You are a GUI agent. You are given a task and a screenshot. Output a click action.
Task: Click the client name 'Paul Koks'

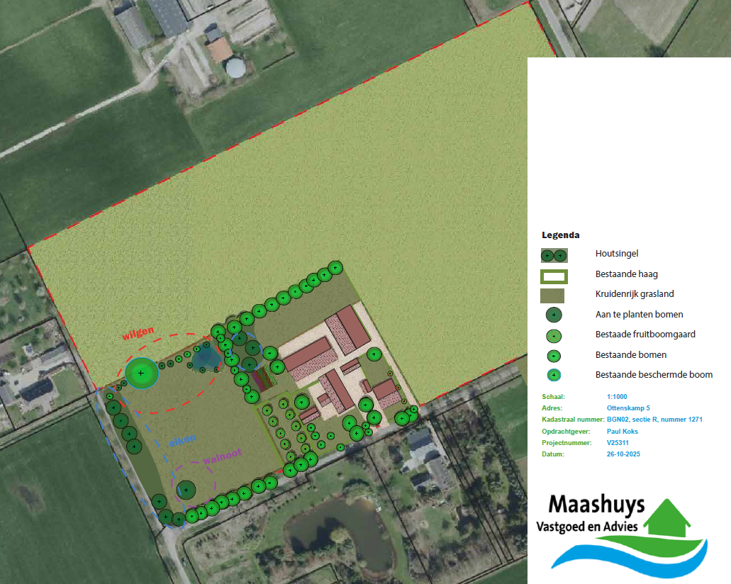[x=623, y=432]
